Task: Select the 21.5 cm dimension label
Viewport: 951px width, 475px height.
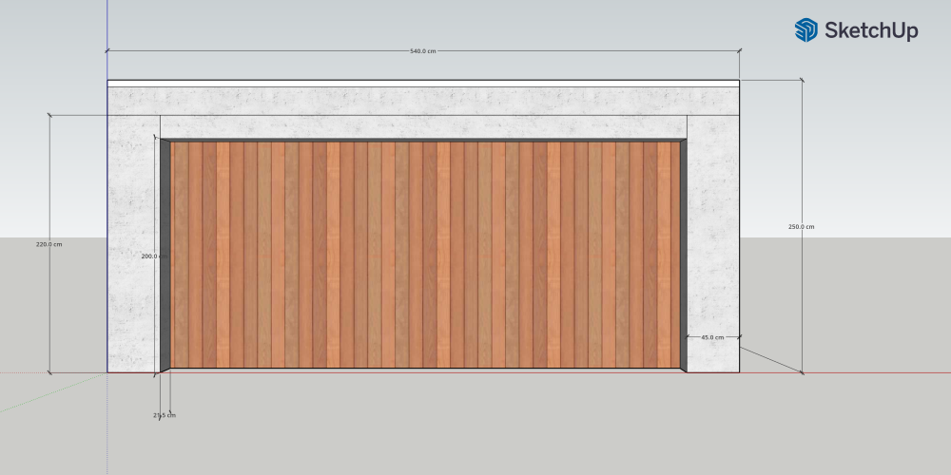Action: [165, 416]
